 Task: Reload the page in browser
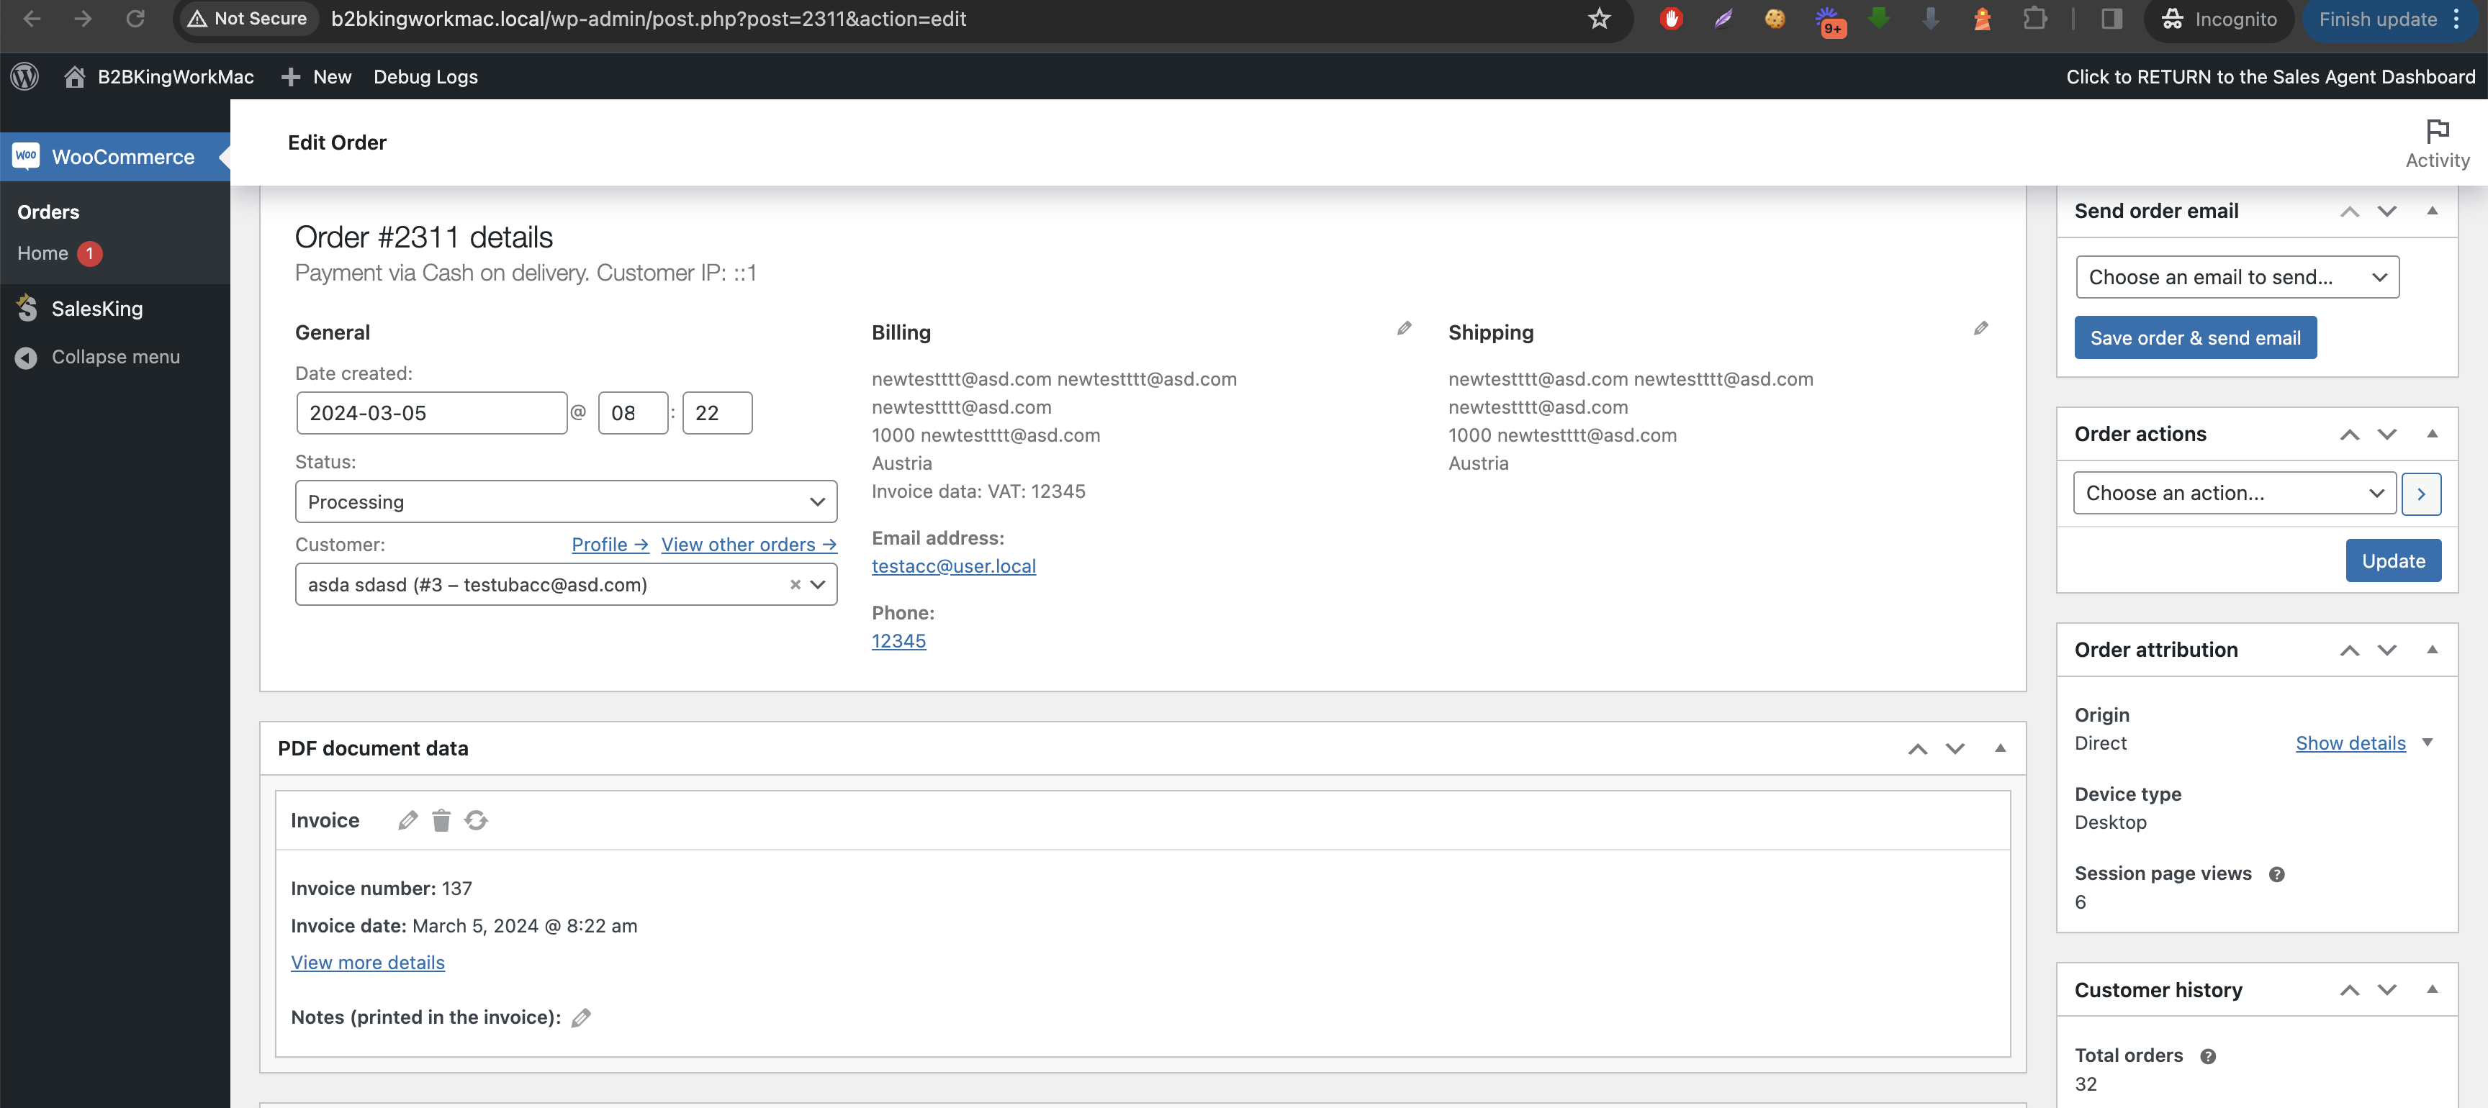click(x=135, y=18)
